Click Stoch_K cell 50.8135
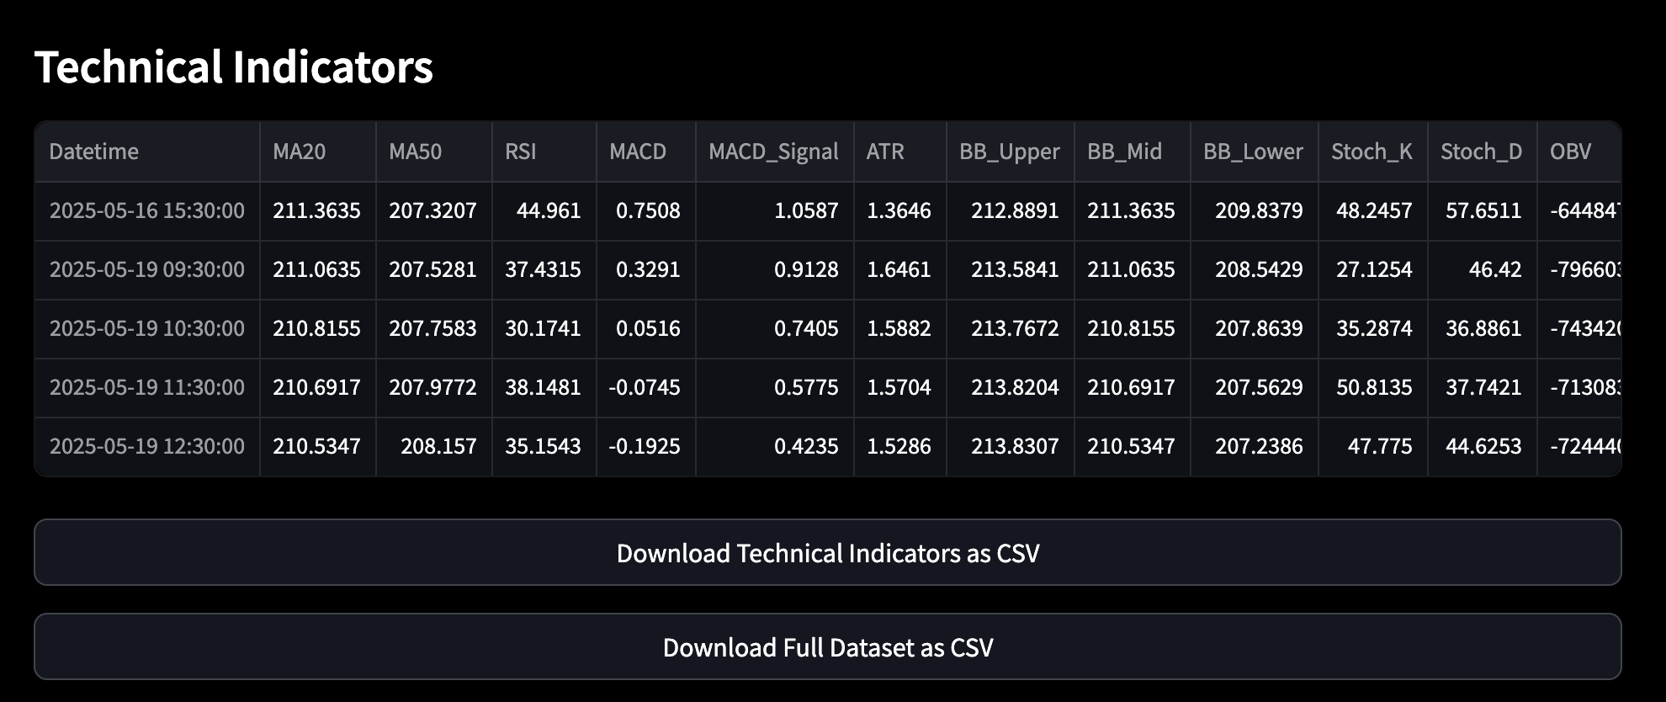Screen dimensions: 1666x702 click(x=1373, y=387)
